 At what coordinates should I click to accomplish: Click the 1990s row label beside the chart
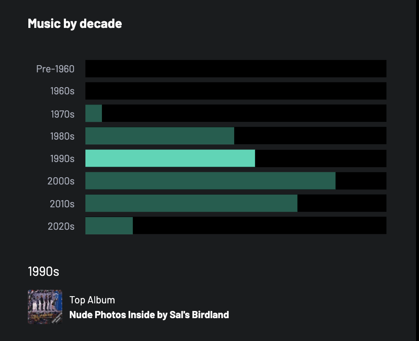[62, 158]
